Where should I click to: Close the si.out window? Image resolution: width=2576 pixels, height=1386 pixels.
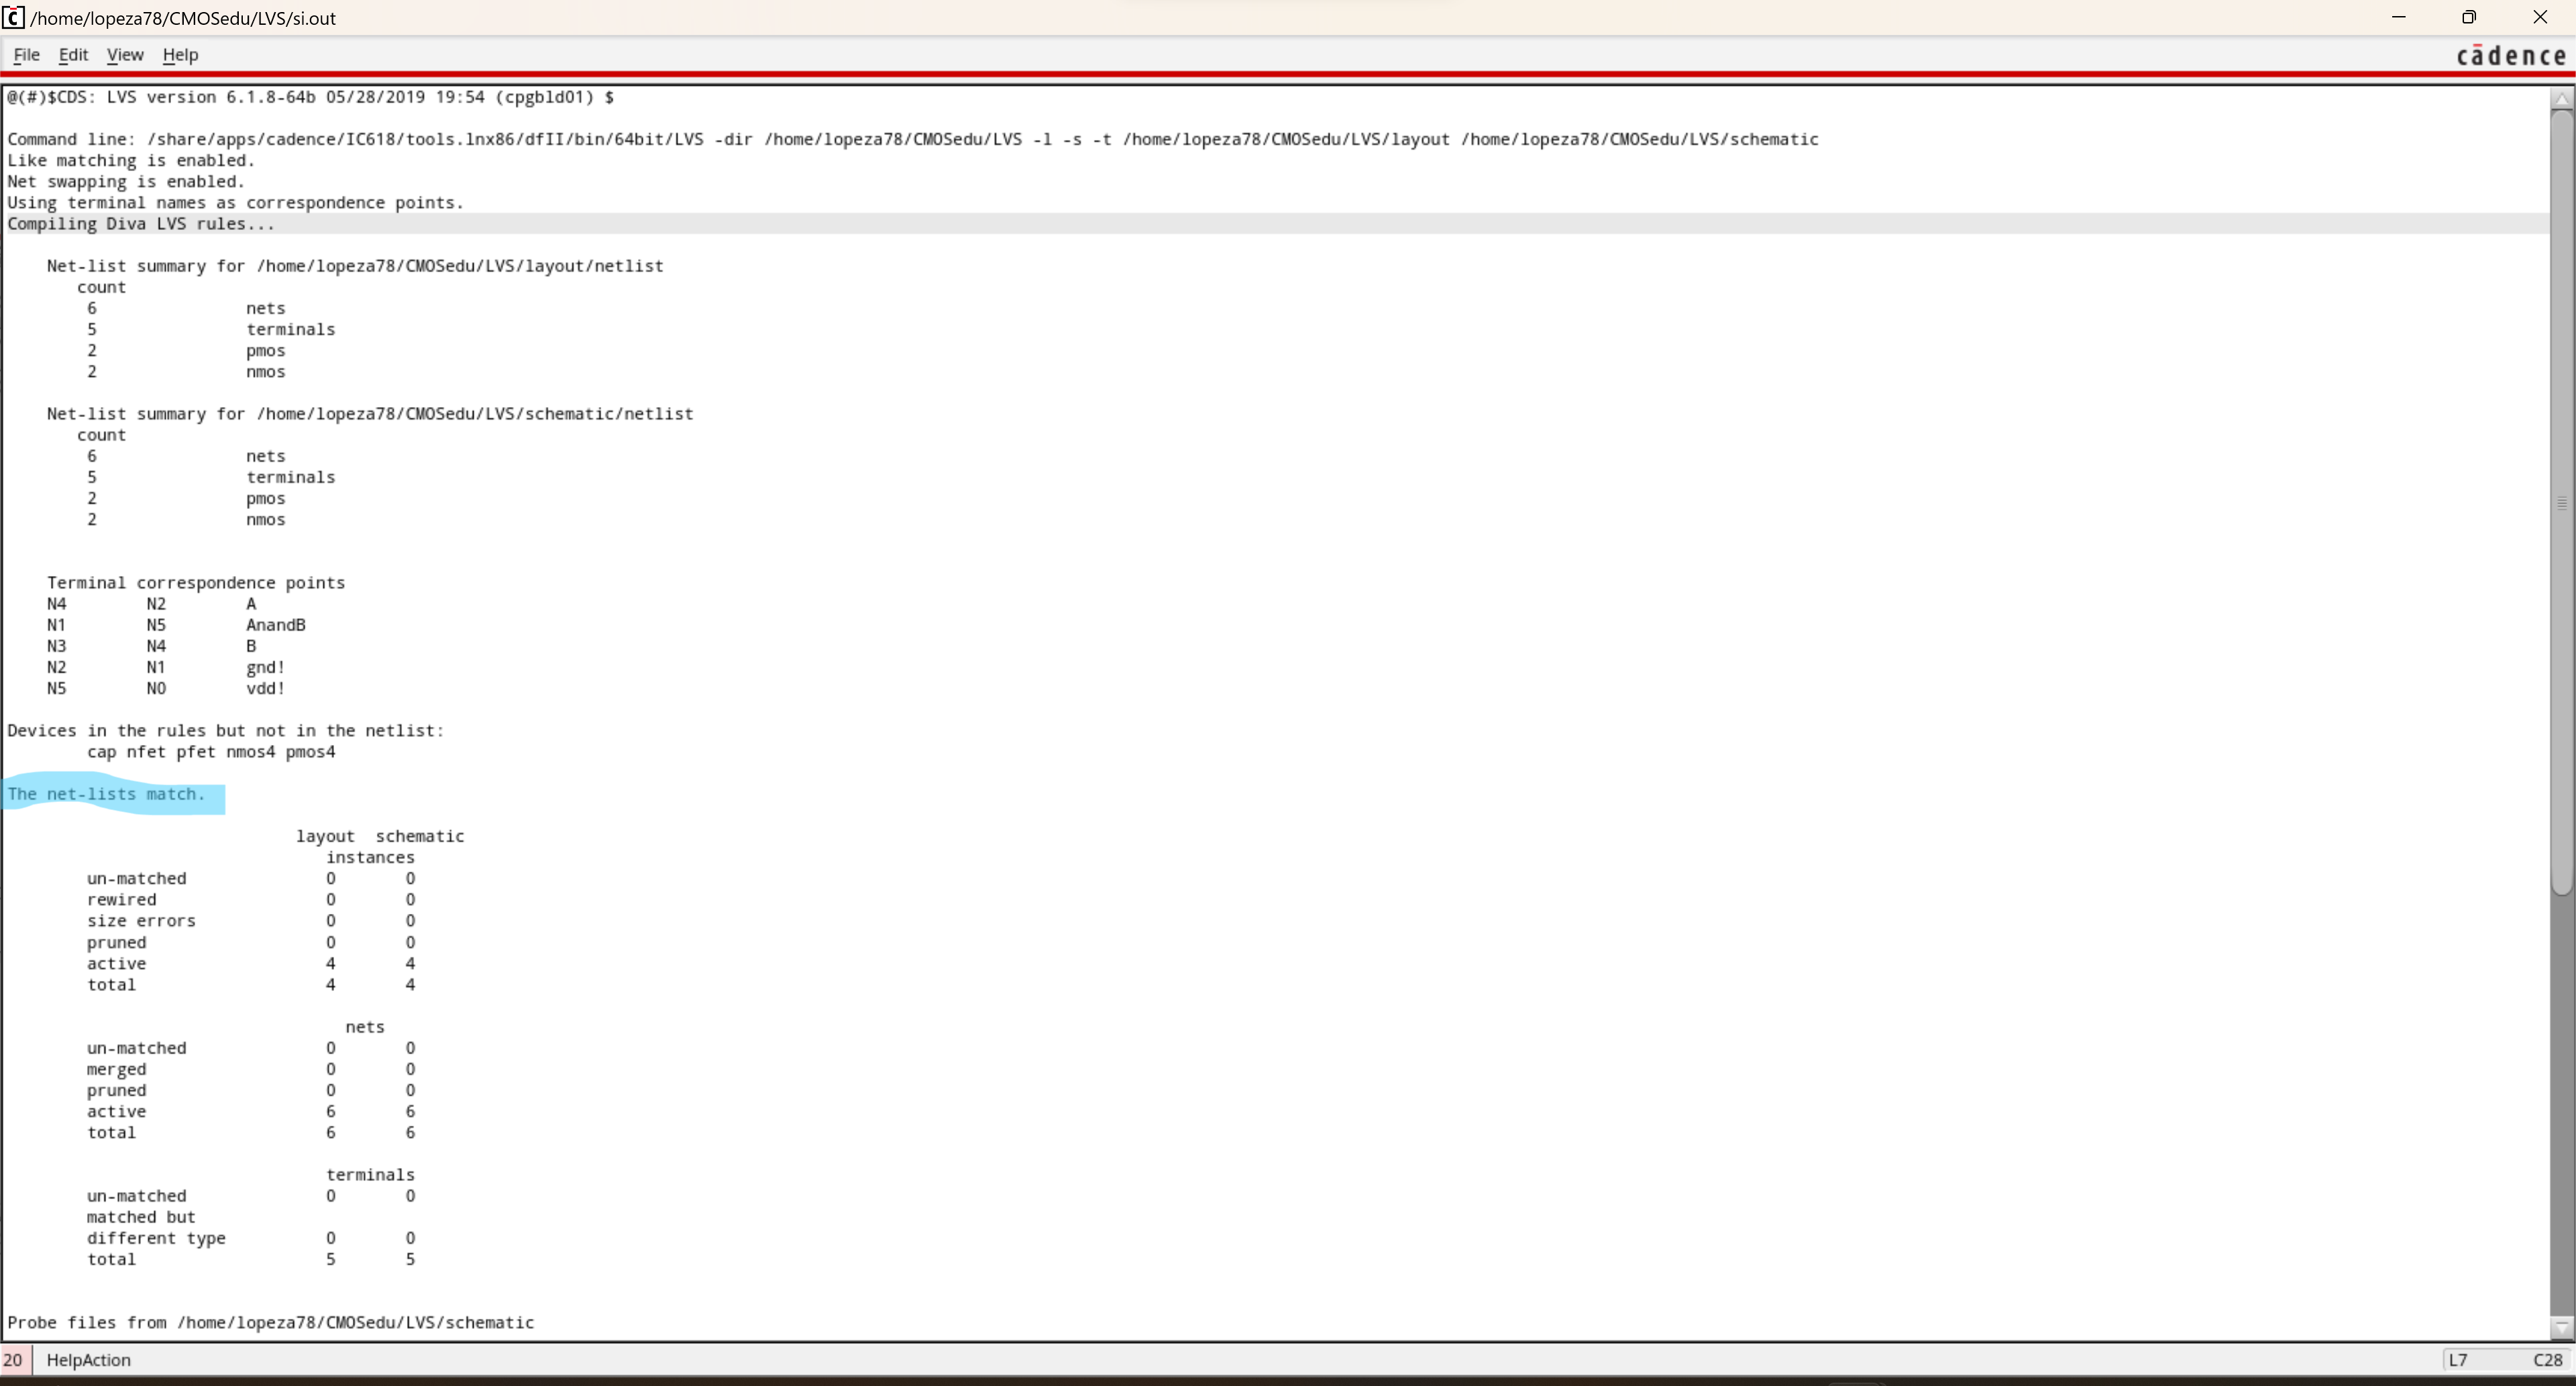pos(2540,18)
